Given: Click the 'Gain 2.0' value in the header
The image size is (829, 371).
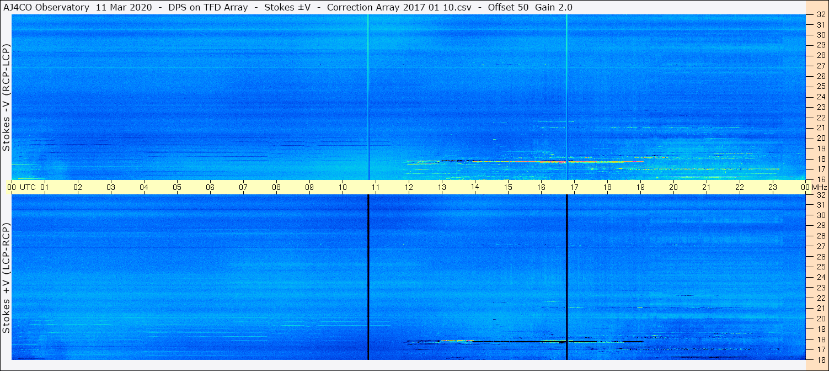Looking at the screenshot, I should coord(554,7).
